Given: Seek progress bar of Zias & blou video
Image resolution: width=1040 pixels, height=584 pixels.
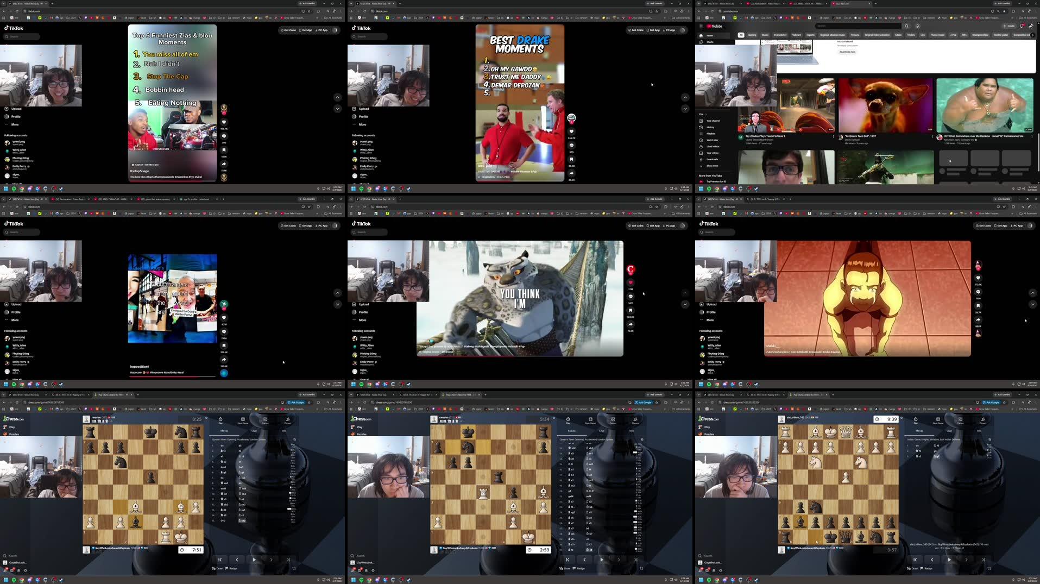Looking at the screenshot, I should (172, 180).
